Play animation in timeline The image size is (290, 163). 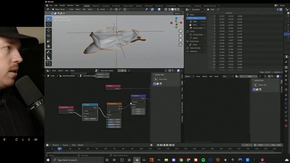click(167, 145)
